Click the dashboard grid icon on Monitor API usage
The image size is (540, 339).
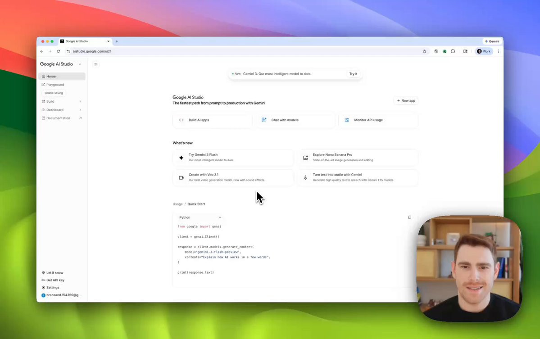pyautogui.click(x=347, y=120)
